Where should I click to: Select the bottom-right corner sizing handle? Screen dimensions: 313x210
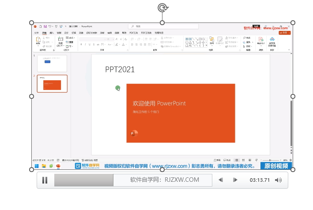293,170
